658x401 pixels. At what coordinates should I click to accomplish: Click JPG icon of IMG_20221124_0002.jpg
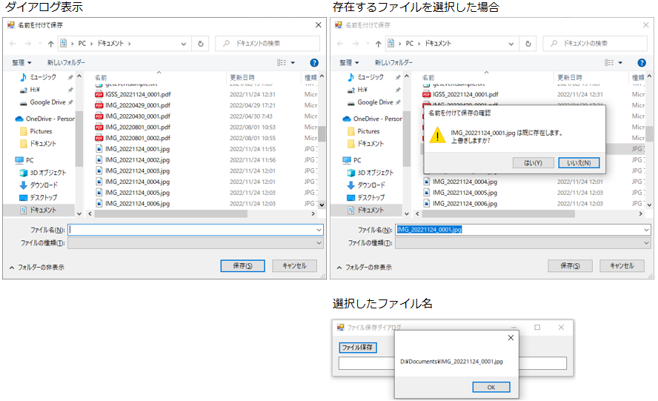click(x=99, y=160)
